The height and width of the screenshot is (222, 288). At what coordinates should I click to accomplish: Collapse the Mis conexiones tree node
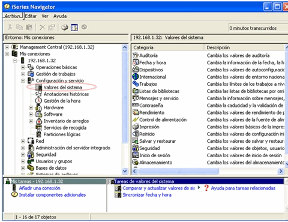(x=7, y=54)
